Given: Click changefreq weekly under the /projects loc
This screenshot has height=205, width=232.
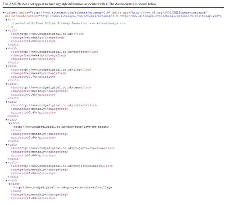Looking at the screenshot, I should coord(38,56).
